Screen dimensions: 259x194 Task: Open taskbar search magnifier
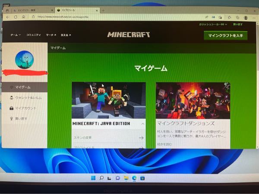101,178
